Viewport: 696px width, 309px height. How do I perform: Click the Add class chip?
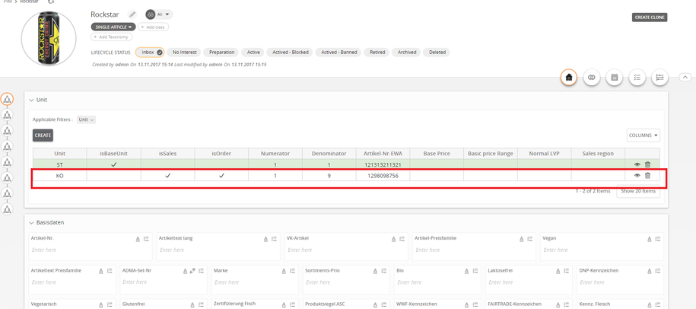pos(153,27)
